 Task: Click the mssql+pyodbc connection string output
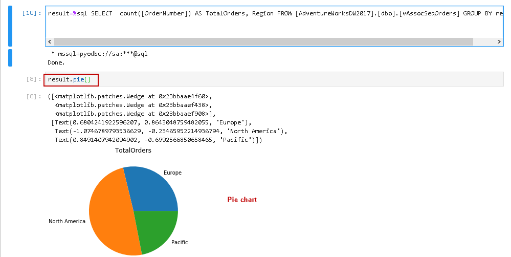click(99, 54)
